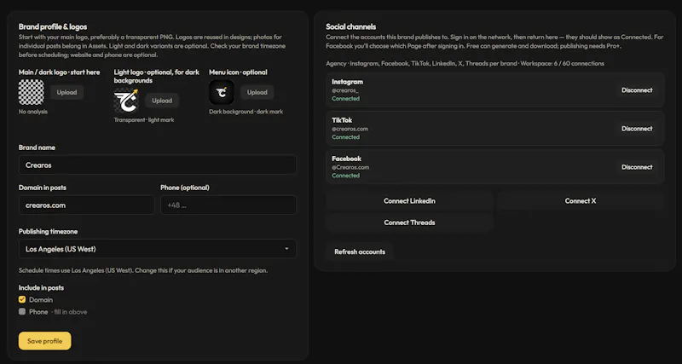Upload a main / dark logo
This screenshot has height=364, width=682.
(x=67, y=92)
